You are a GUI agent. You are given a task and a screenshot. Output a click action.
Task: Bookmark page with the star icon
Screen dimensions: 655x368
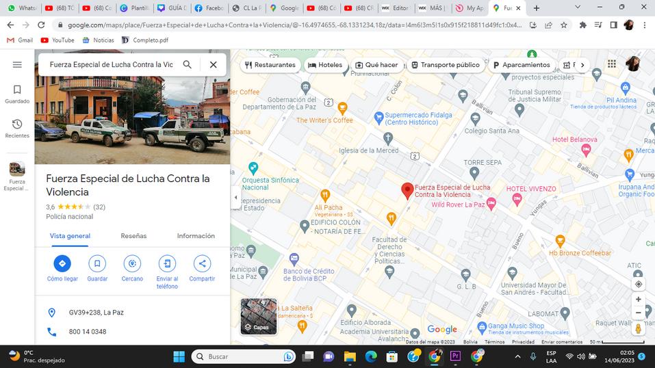tap(564, 25)
